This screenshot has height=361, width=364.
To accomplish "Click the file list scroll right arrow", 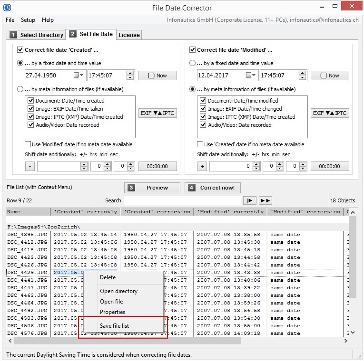I will 346,341.
